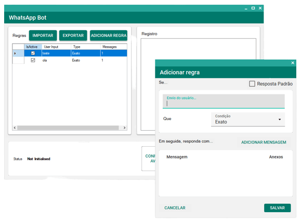Click ADICIONAR MENSAGEM
This screenshot has height=223, width=302.
pyautogui.click(x=264, y=142)
